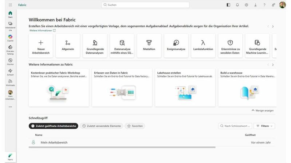Screen dimensions: 291x163
Task: Open the feedback icon in header
Action: 274,5
